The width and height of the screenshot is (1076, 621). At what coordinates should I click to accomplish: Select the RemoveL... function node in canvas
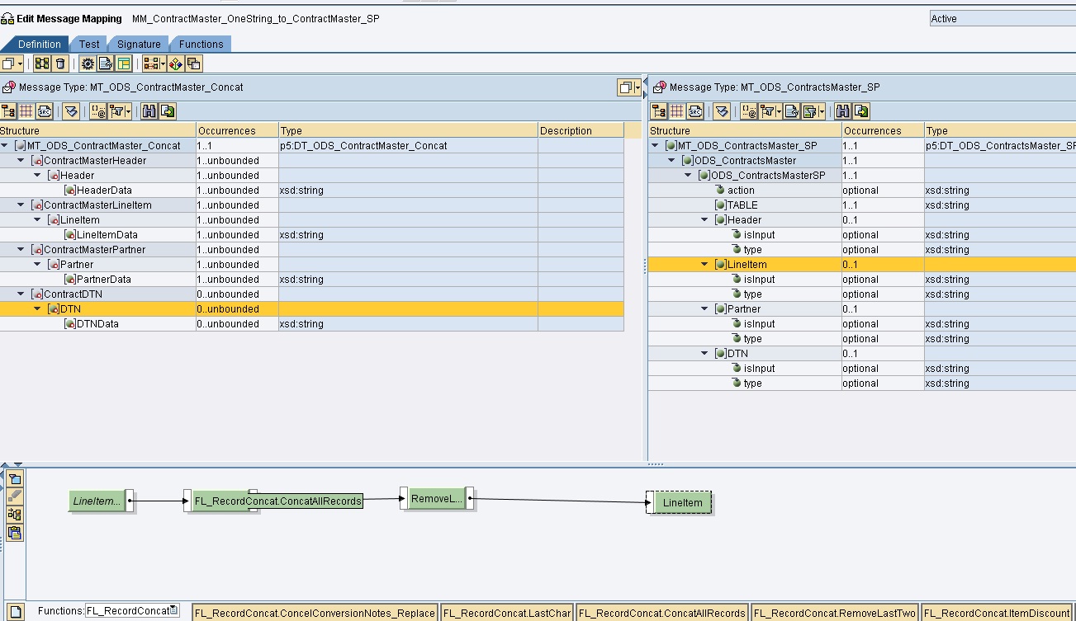pyautogui.click(x=436, y=498)
